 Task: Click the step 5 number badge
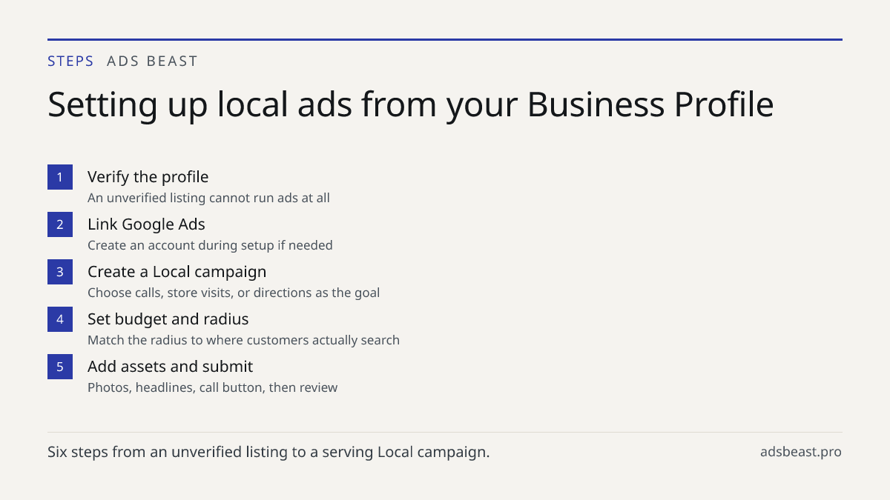(60, 367)
